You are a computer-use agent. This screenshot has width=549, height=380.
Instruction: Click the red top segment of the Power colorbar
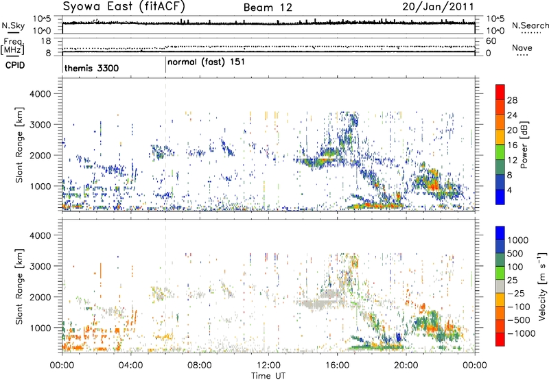pos(500,93)
